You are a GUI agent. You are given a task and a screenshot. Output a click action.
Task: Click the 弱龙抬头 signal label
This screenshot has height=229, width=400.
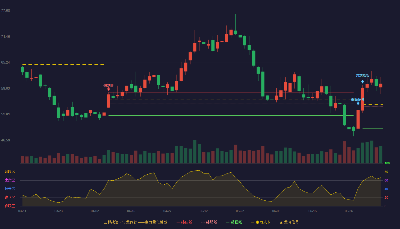(358, 100)
